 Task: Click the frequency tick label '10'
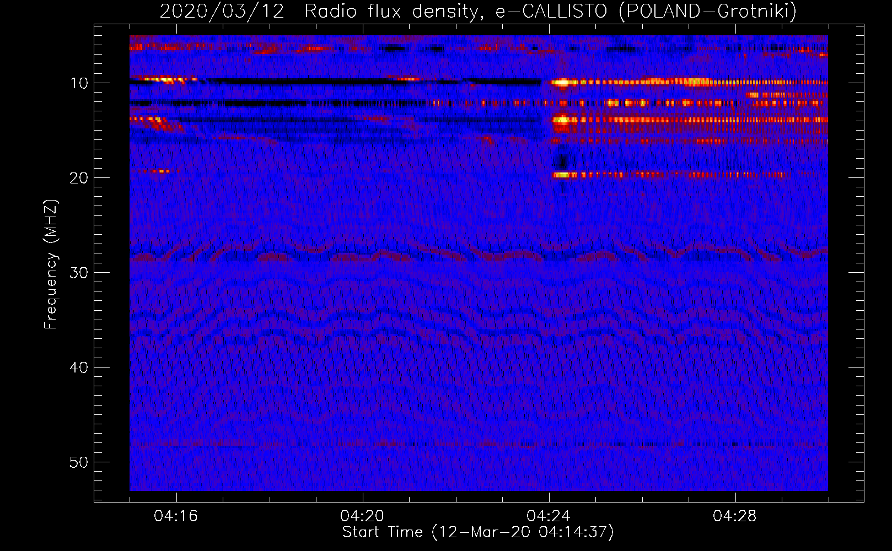click(79, 83)
